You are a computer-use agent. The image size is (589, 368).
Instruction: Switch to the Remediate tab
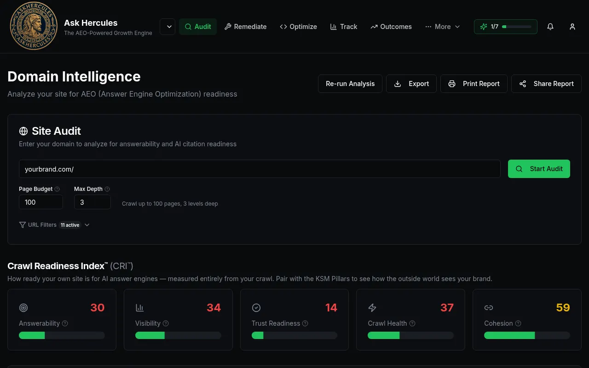click(x=245, y=27)
